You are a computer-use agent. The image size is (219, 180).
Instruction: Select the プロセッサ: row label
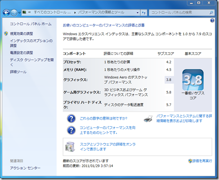pos(72,62)
